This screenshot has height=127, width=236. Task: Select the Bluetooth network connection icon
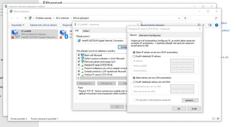(x=64, y=34)
